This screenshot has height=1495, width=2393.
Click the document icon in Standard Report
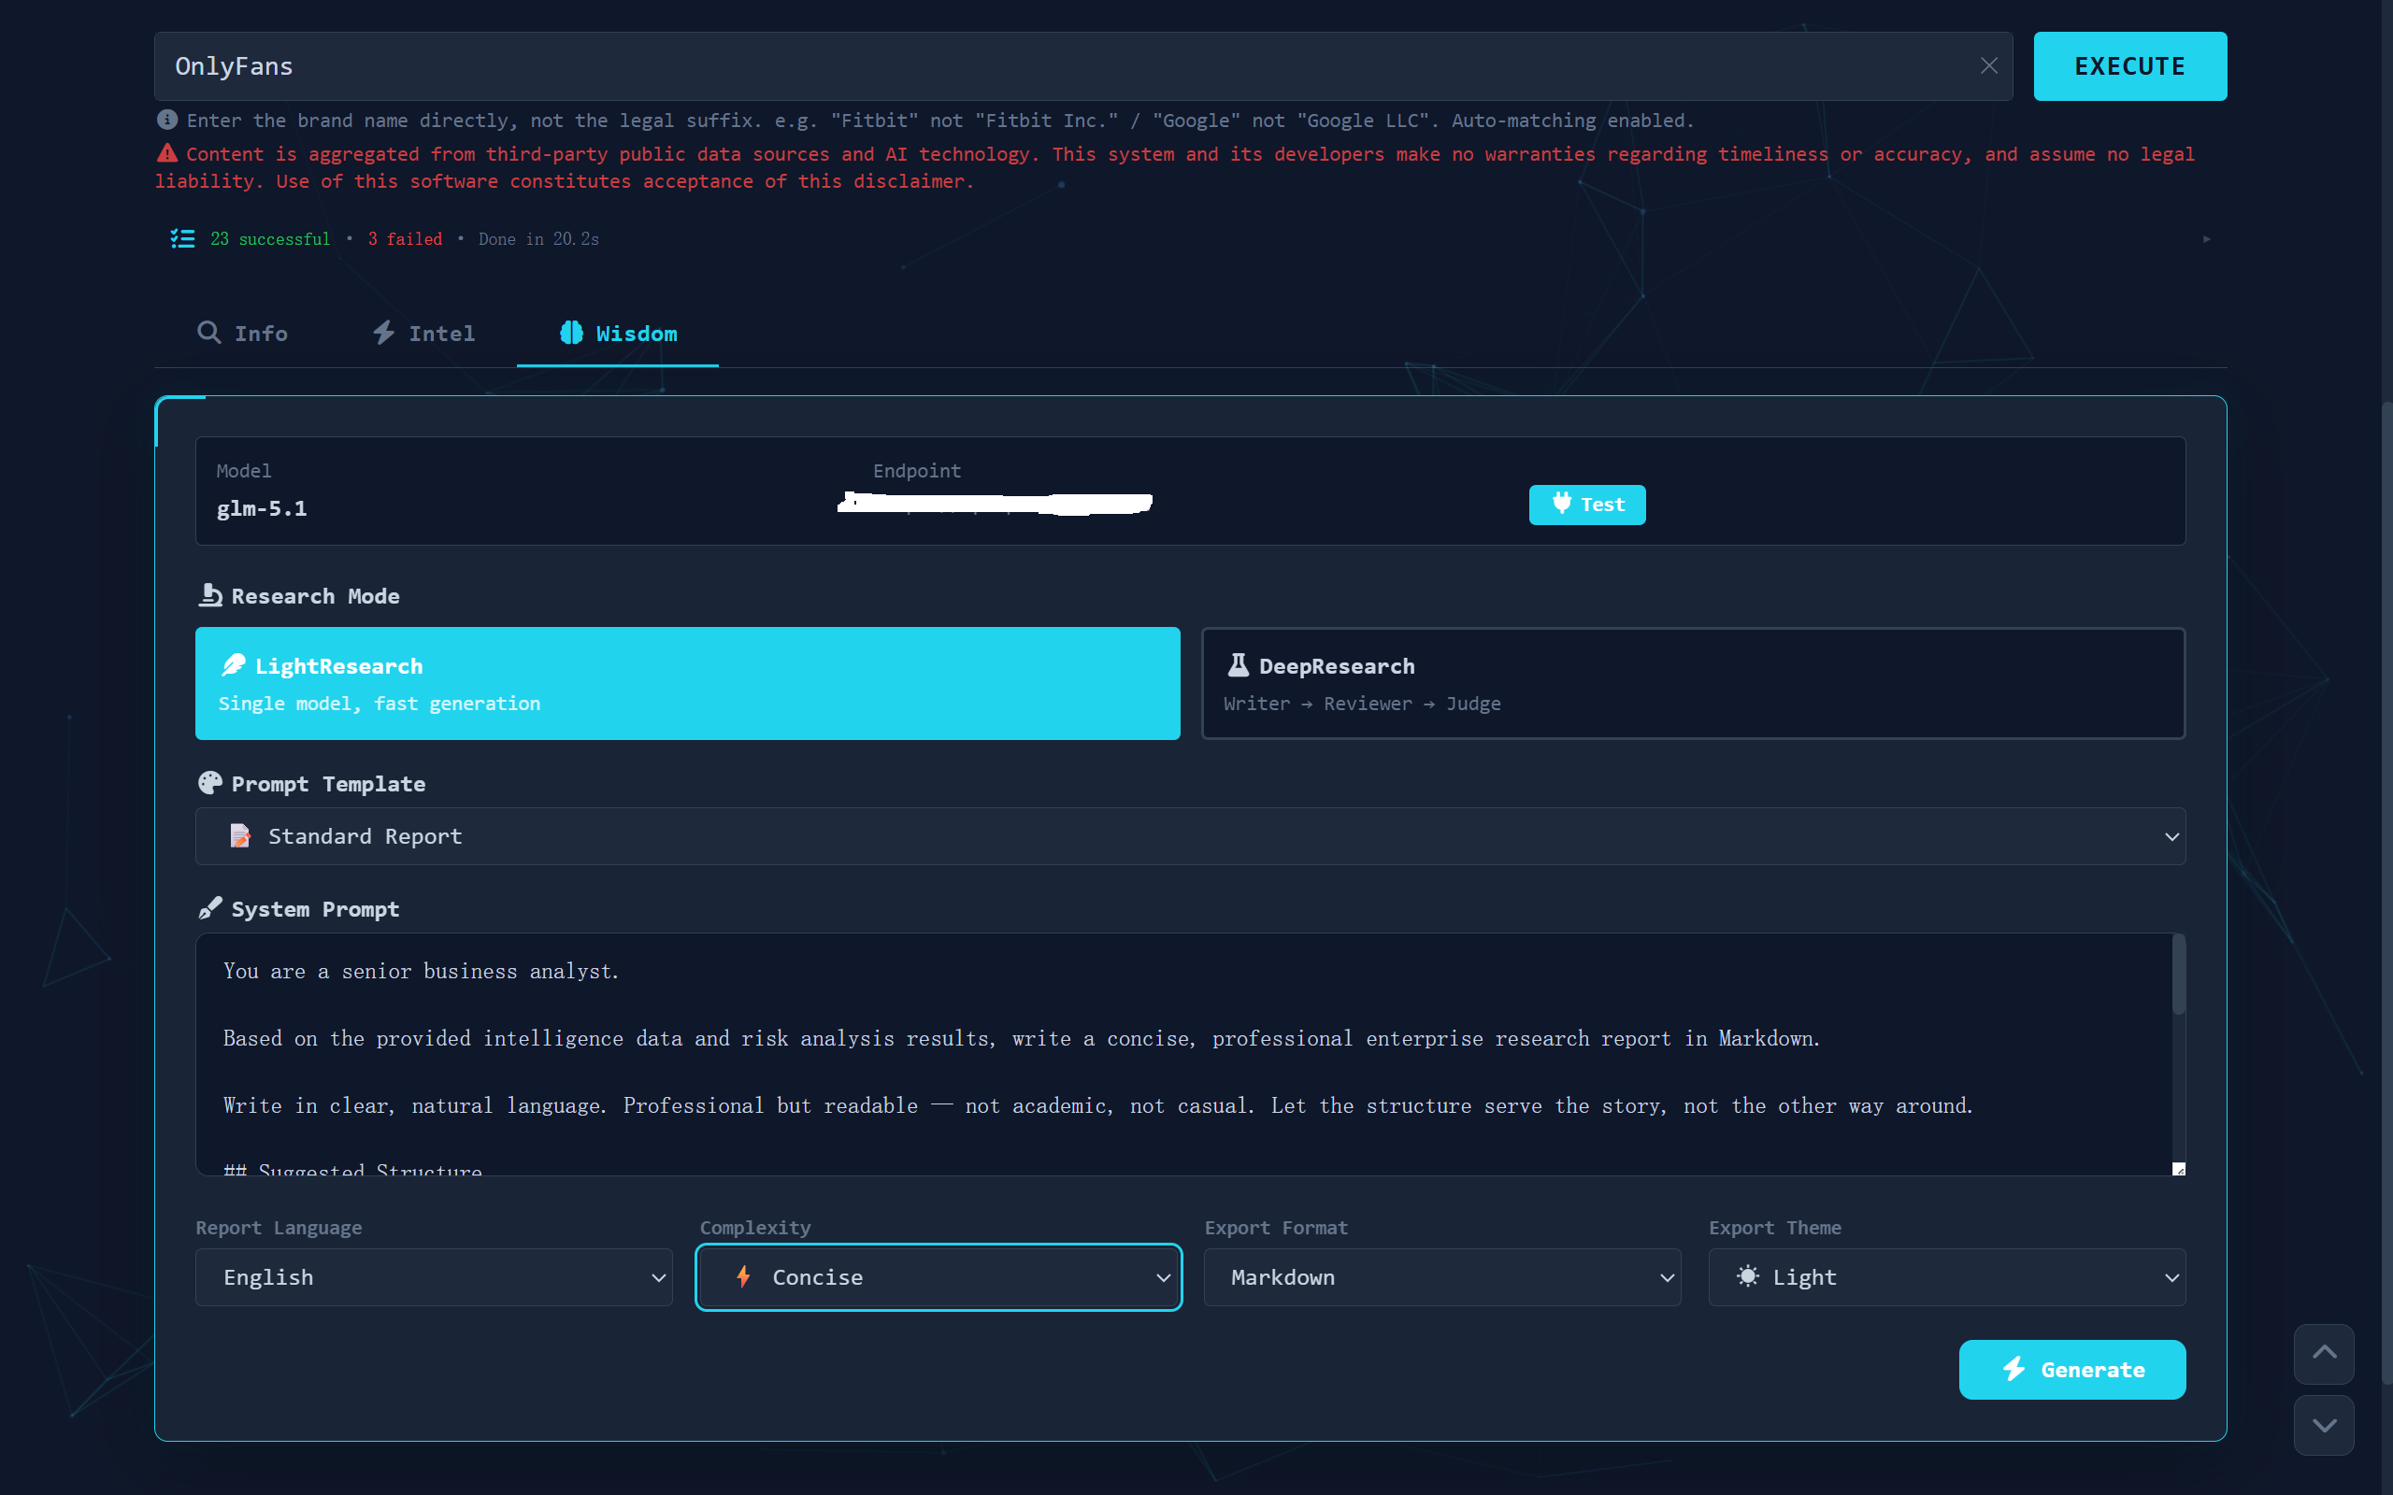pyautogui.click(x=239, y=836)
